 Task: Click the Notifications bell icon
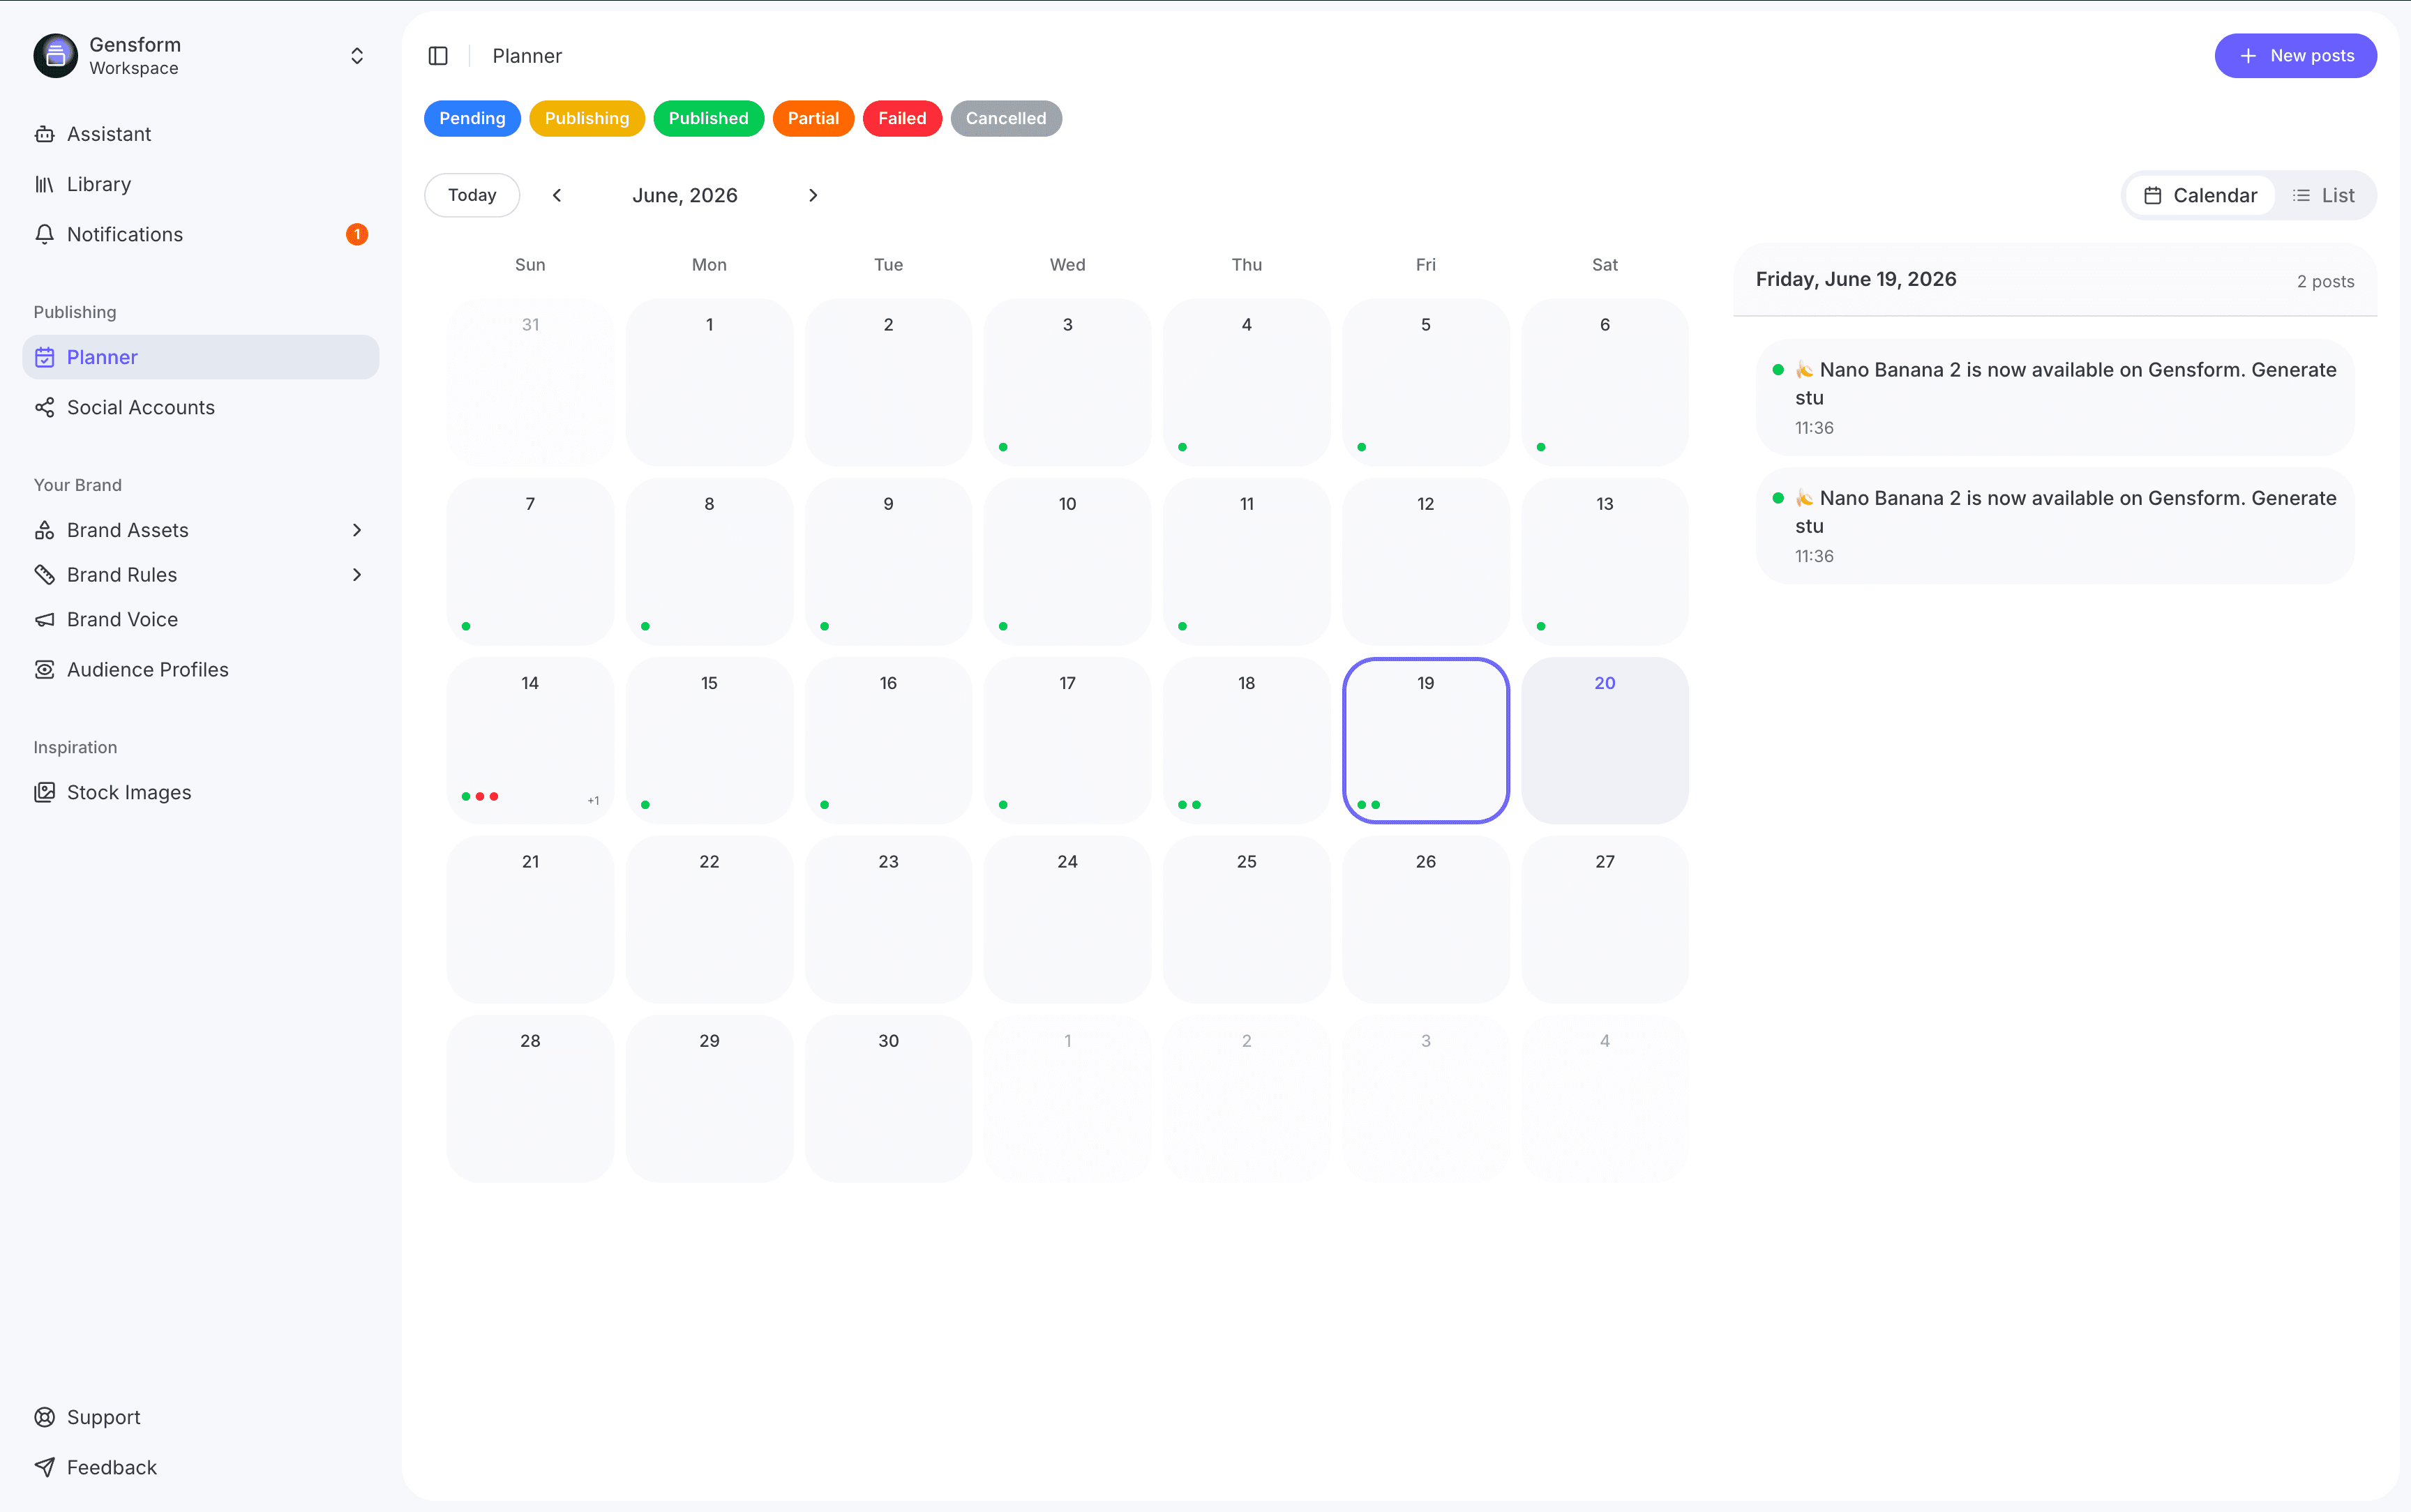click(x=44, y=234)
